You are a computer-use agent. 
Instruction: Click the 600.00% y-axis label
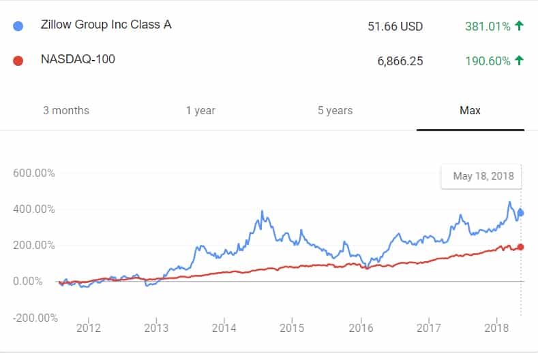pyautogui.click(x=34, y=173)
